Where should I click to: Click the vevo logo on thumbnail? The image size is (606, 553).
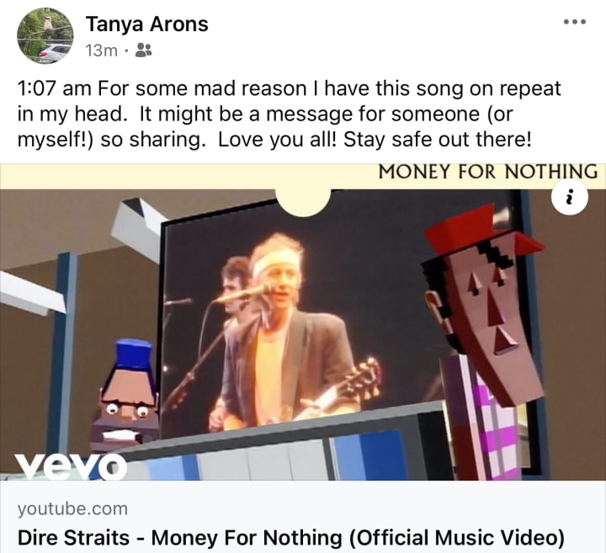click(x=71, y=465)
